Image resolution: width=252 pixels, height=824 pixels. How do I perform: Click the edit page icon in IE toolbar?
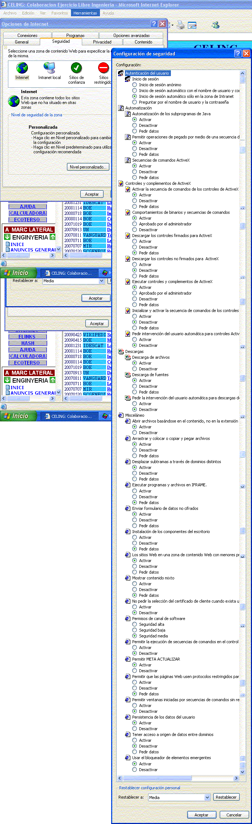pos(192,25)
